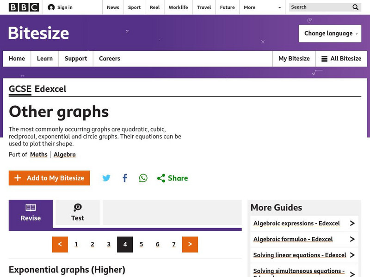Click the Test quiz icon

point(78,207)
